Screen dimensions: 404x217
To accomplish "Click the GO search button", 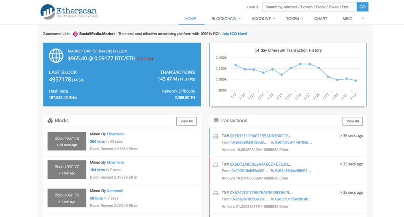I will click(x=363, y=7).
